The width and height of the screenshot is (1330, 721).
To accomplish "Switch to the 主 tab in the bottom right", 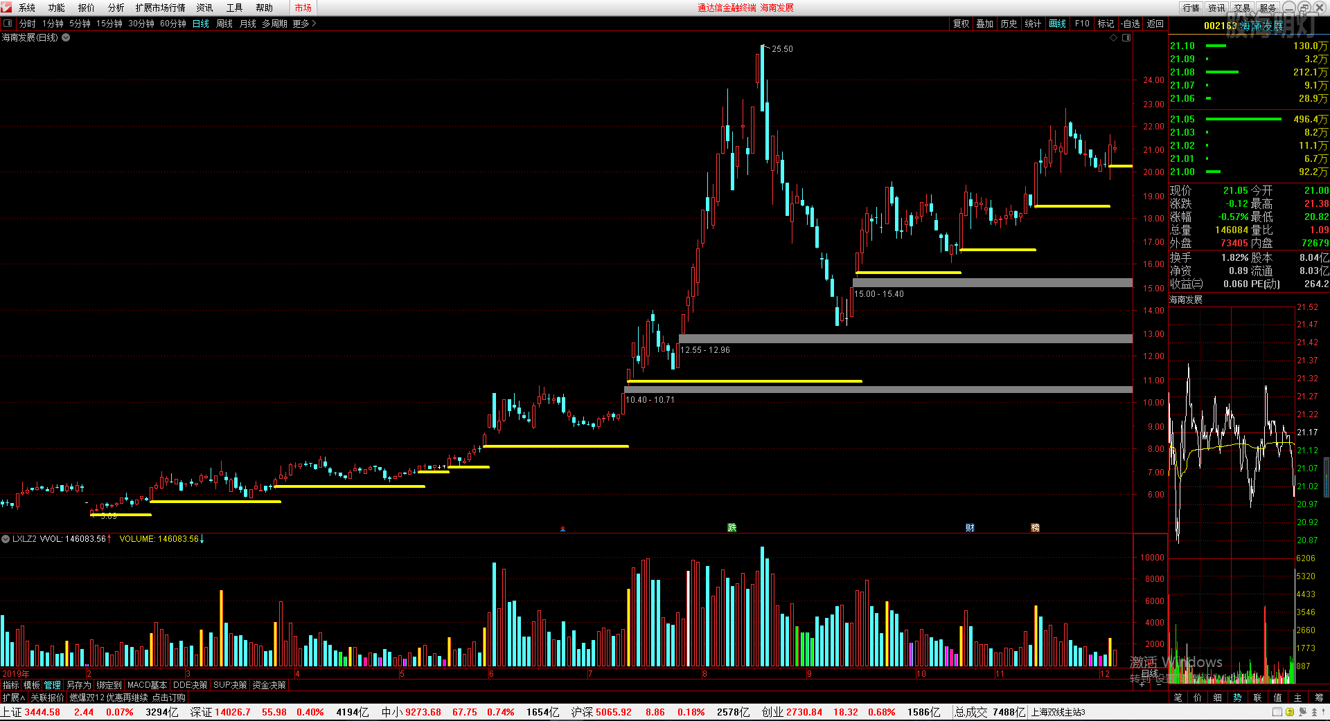I will coord(1298,697).
